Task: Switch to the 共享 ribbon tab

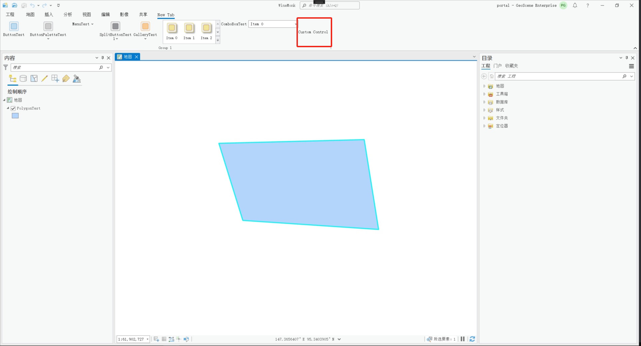Action: tap(143, 15)
